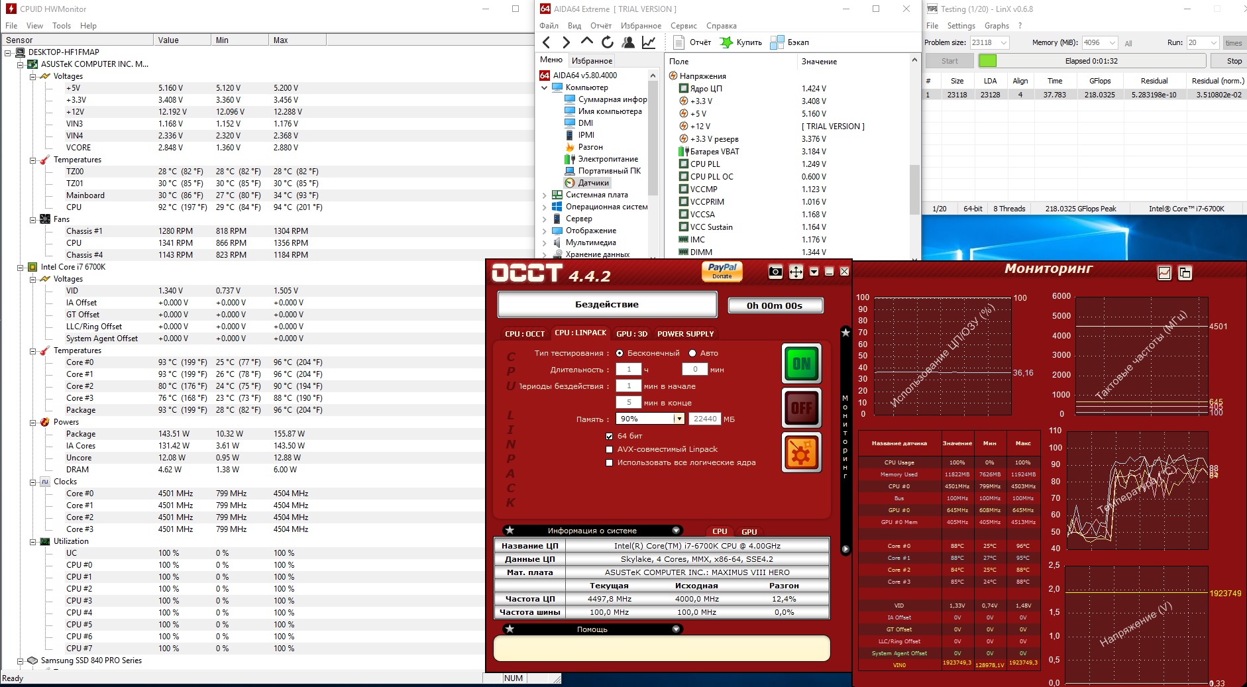The height and width of the screenshot is (687, 1247).
Task: Click the green star Купить icon
Action: [x=726, y=42]
